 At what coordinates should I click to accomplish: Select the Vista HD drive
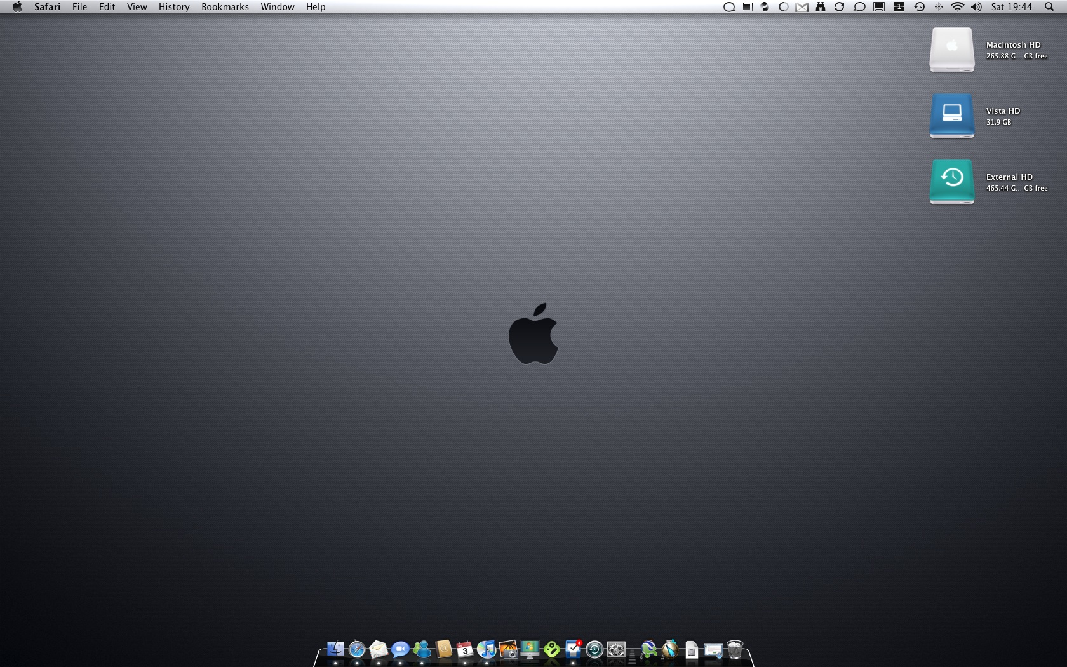point(951,116)
